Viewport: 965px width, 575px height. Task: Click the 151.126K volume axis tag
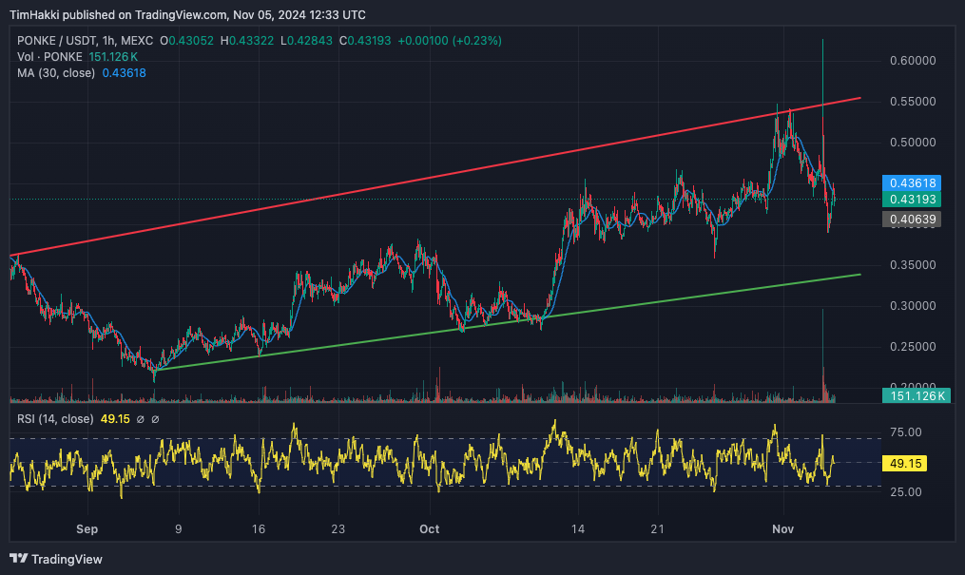point(917,395)
